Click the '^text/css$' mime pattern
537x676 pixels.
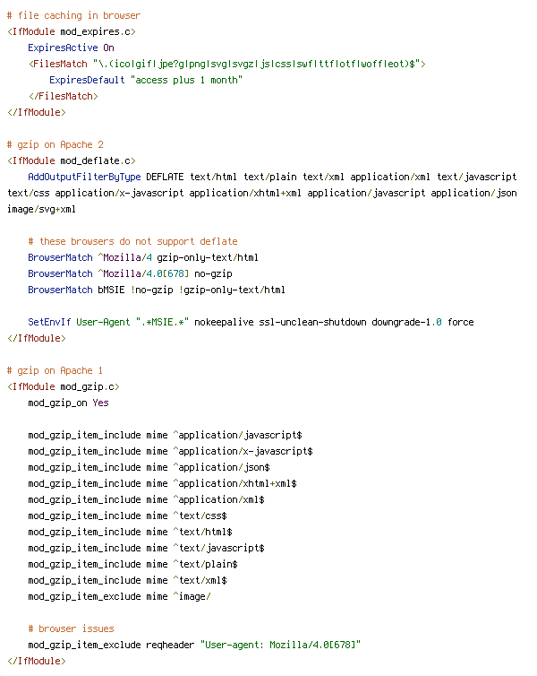[200, 516]
